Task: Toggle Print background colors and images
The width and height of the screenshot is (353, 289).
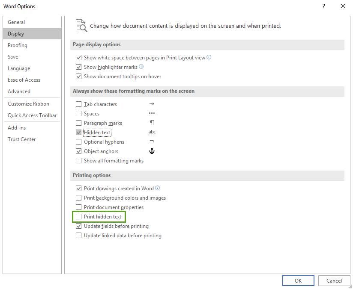Action: (78, 198)
